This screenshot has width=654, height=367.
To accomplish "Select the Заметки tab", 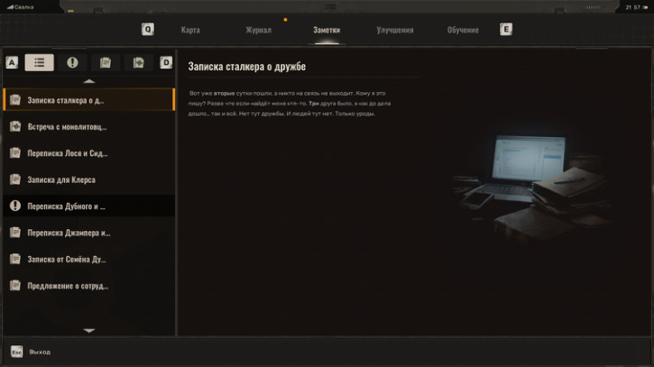I will pos(327,30).
